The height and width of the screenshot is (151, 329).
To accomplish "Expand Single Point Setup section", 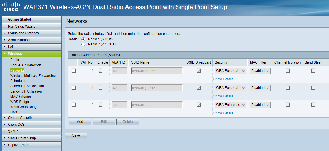I will click(x=32, y=138).
